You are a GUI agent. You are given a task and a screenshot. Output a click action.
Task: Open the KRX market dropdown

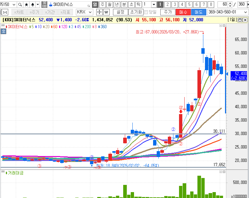84,12
